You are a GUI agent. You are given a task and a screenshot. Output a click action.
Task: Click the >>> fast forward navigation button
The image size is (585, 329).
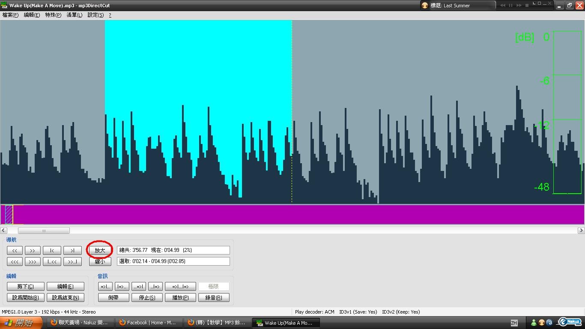pyautogui.click(x=33, y=261)
